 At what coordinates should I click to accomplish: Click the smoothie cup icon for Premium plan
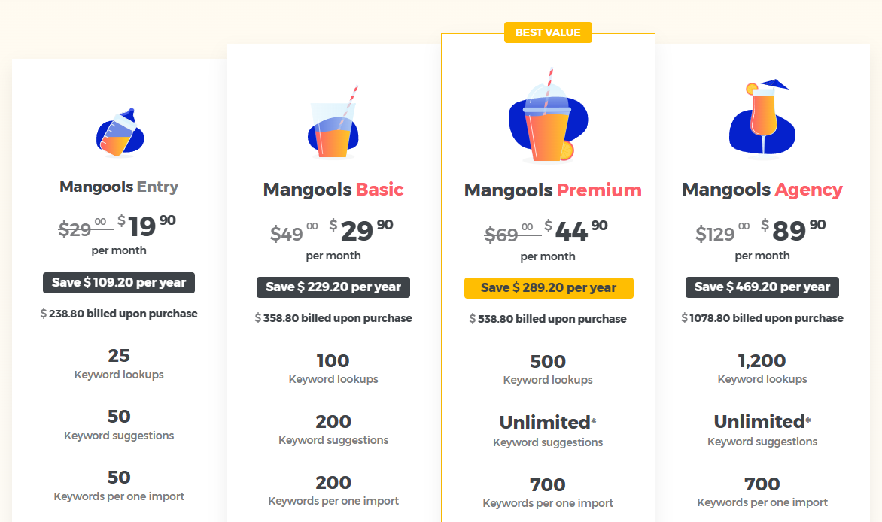tap(549, 116)
